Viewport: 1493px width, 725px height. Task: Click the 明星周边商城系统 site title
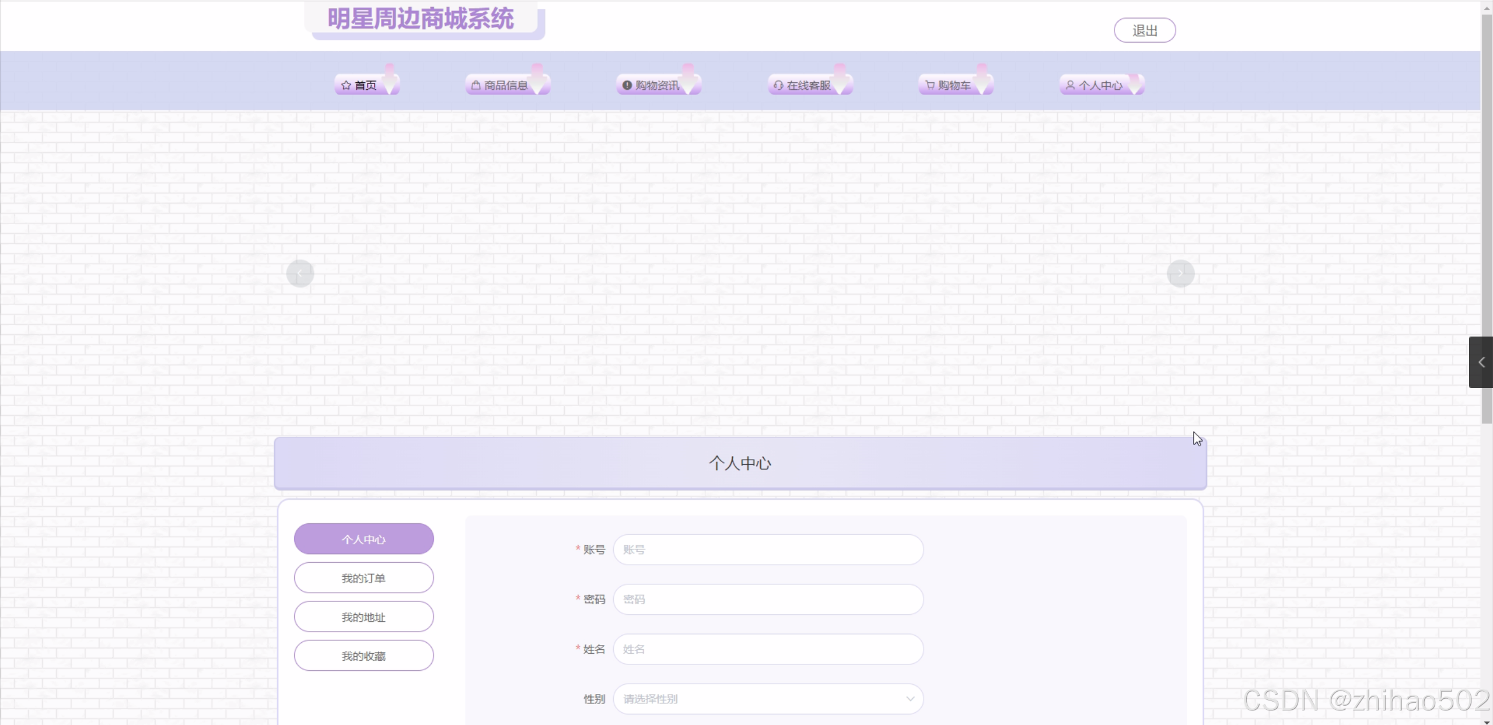point(421,19)
